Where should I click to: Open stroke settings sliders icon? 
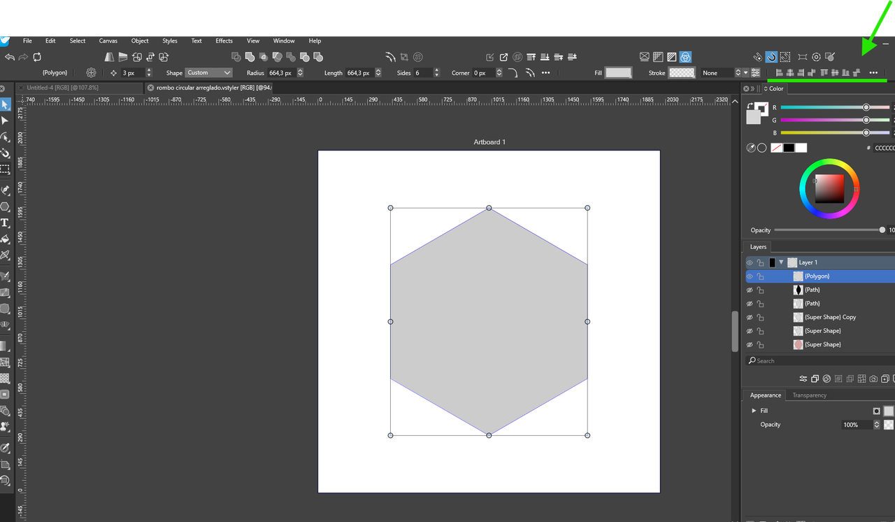tap(756, 73)
